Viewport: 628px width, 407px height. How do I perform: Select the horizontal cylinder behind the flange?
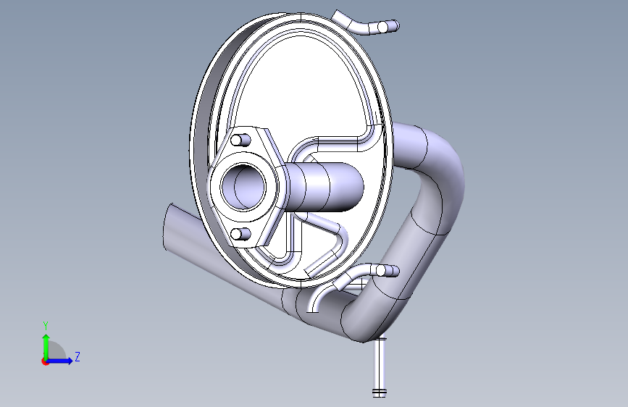click(x=325, y=187)
